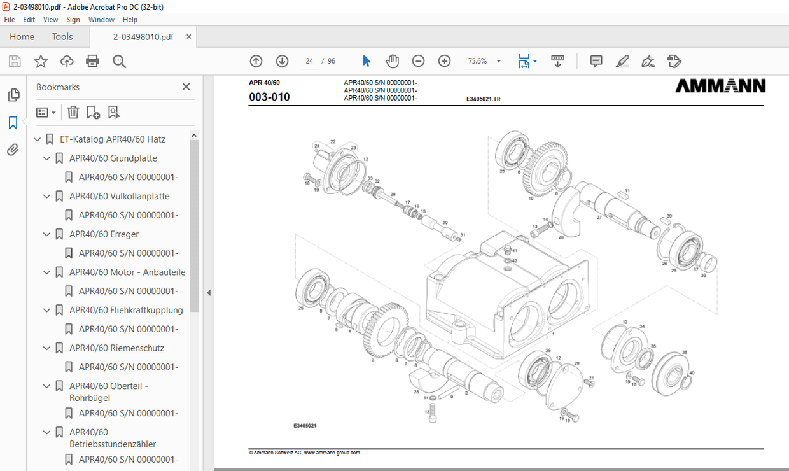Delete selected bookmark with trash icon
Image resolution: width=789 pixels, height=471 pixels.
[73, 112]
